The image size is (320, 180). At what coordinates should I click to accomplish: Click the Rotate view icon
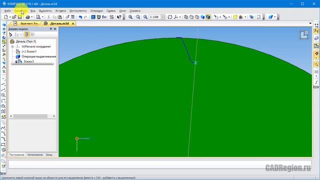[170, 17]
